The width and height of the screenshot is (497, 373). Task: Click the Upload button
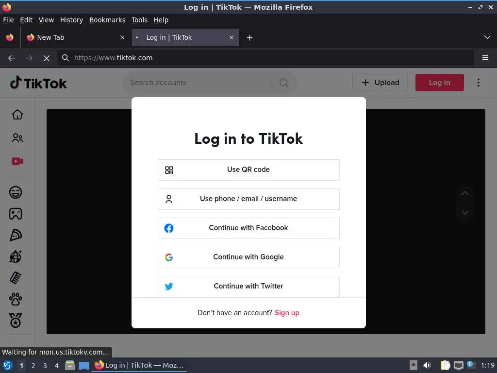380,83
